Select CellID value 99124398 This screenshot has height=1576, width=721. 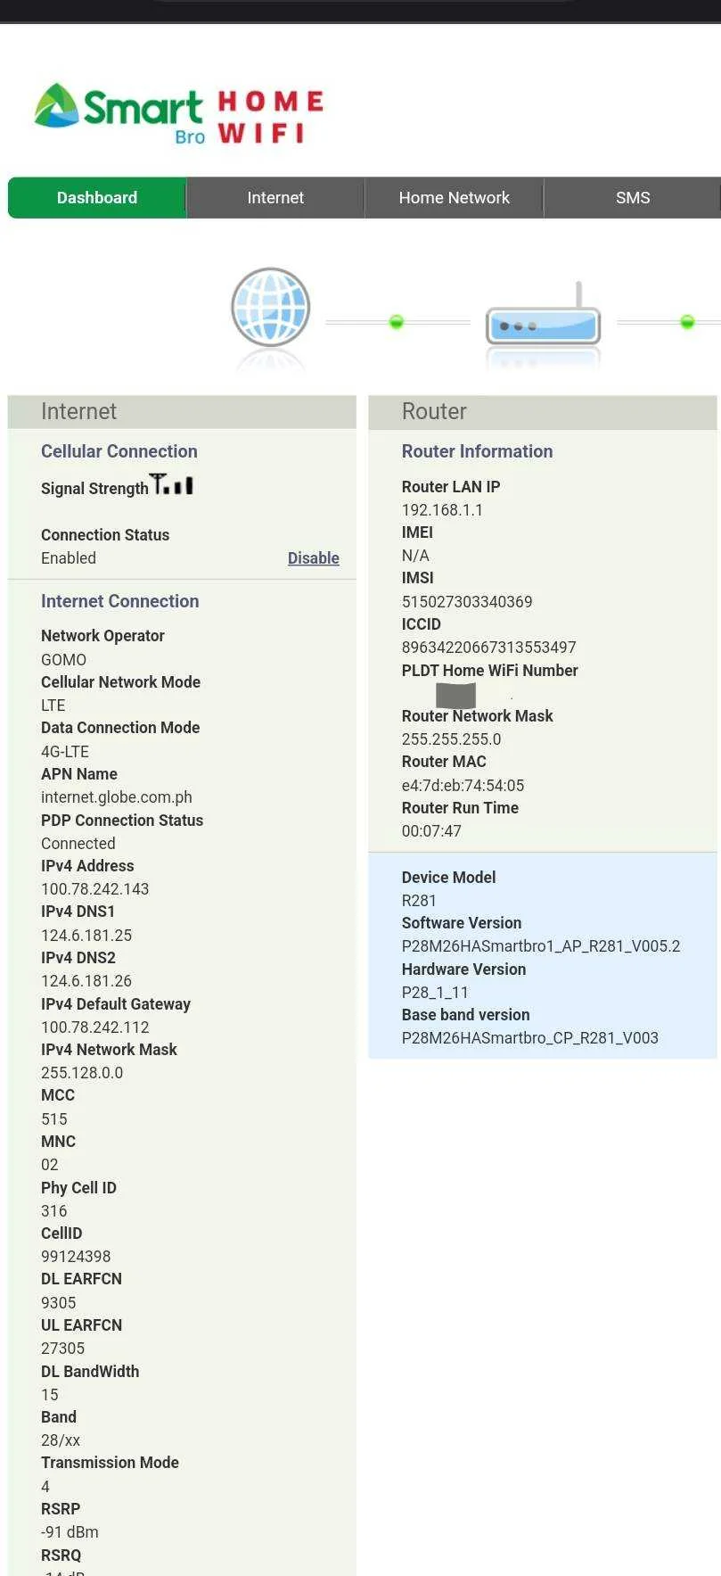76,1257
